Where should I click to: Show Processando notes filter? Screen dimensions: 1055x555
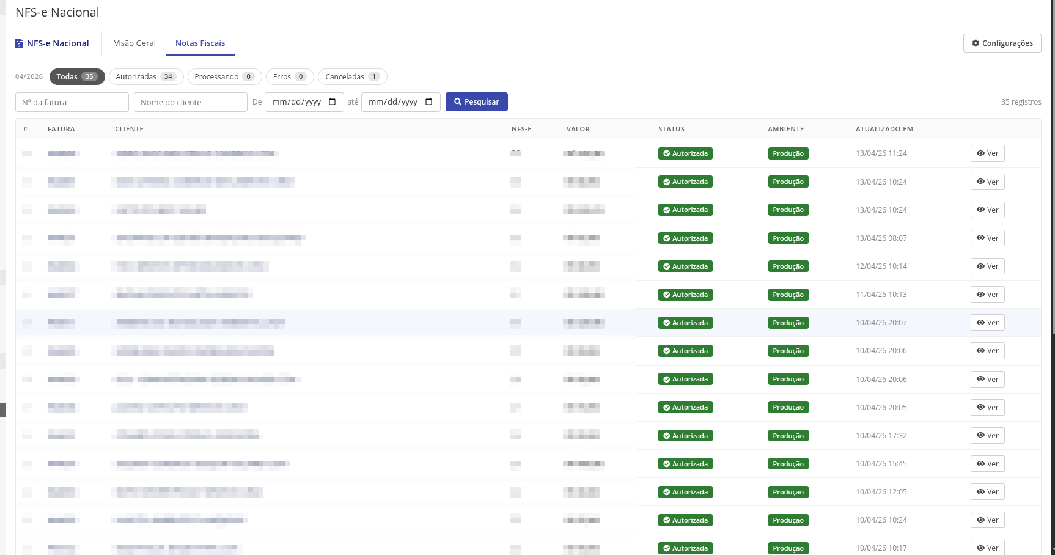tap(224, 77)
